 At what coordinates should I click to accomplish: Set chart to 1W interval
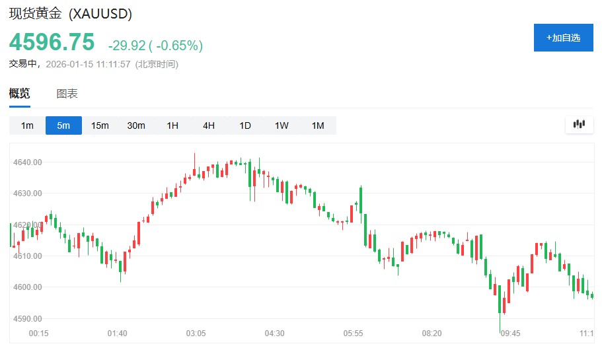[x=282, y=125]
